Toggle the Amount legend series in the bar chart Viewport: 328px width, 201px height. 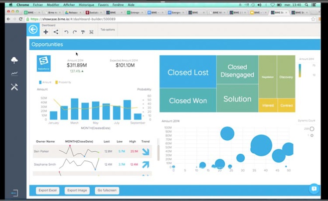[45, 82]
